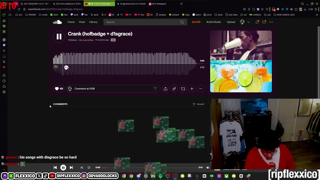Go to the Home tab in SoundCloud
This screenshot has height=180, width=320.
[71, 22]
